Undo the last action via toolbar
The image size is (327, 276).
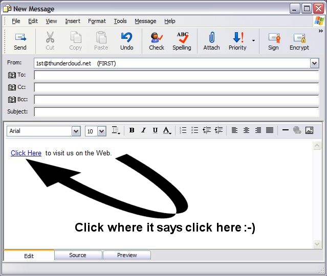[126, 41]
